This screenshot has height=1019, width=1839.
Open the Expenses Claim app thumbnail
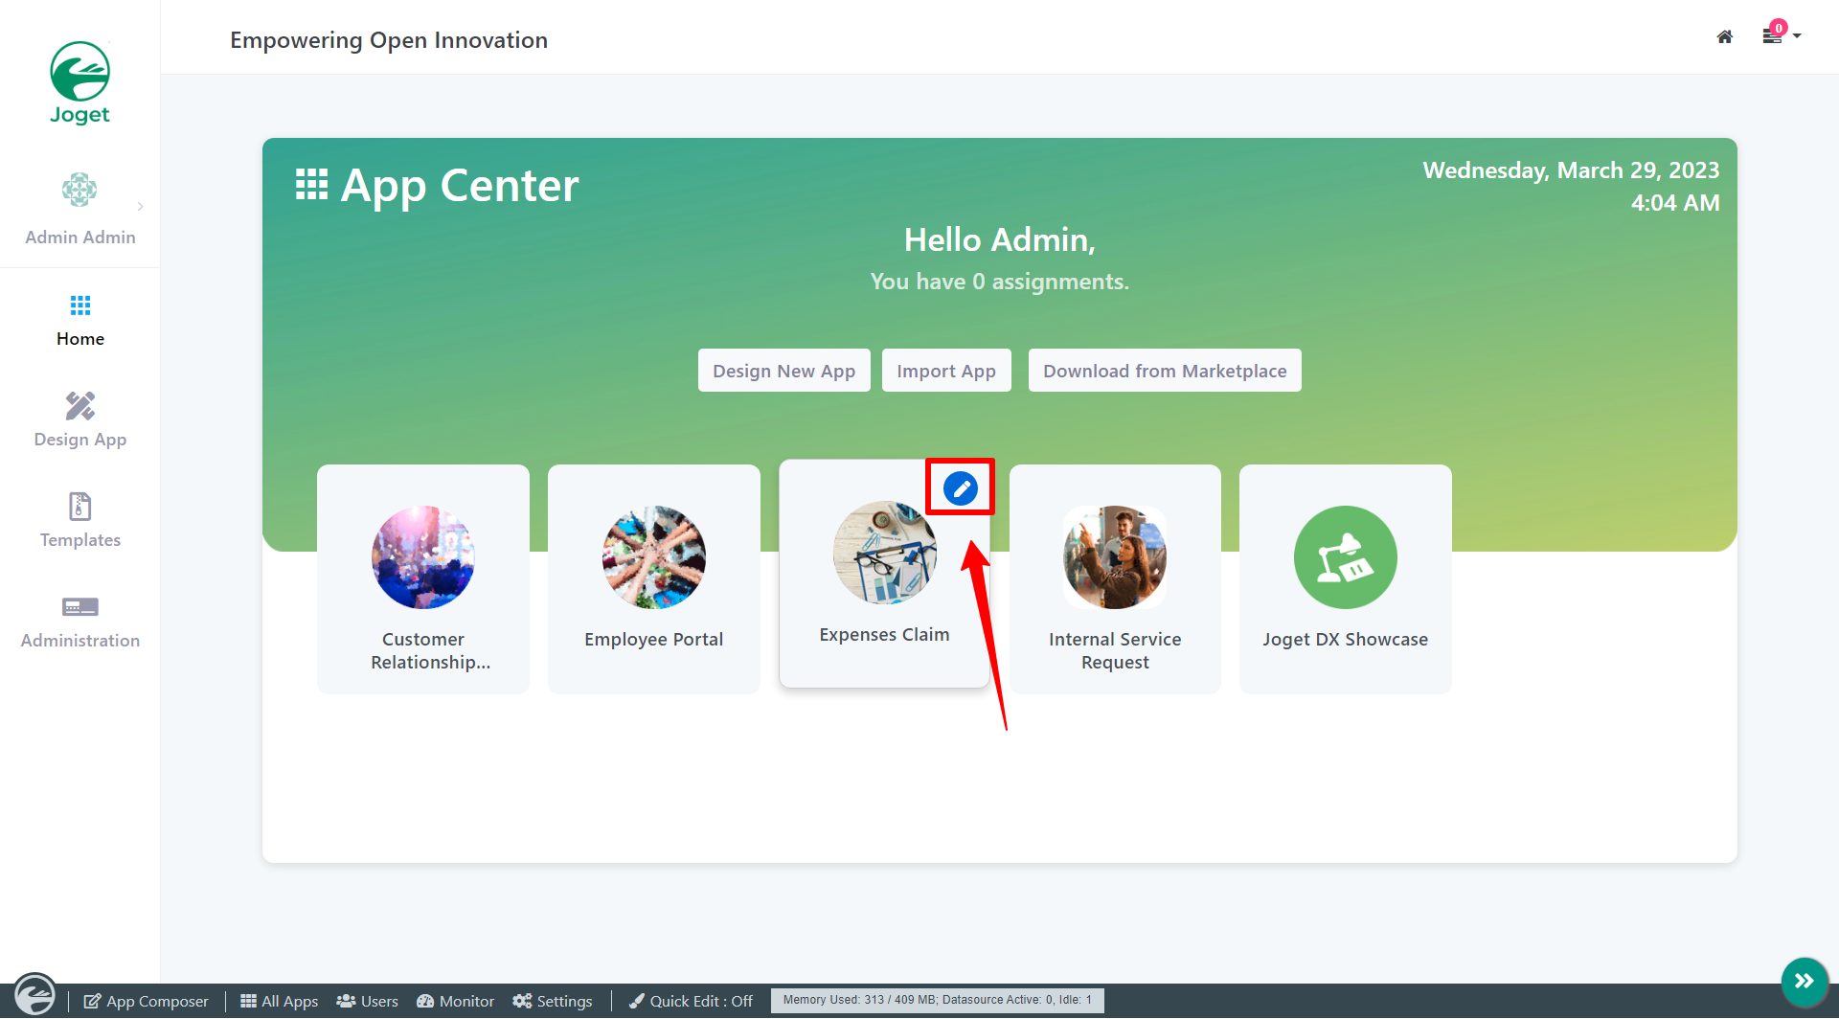885,553
